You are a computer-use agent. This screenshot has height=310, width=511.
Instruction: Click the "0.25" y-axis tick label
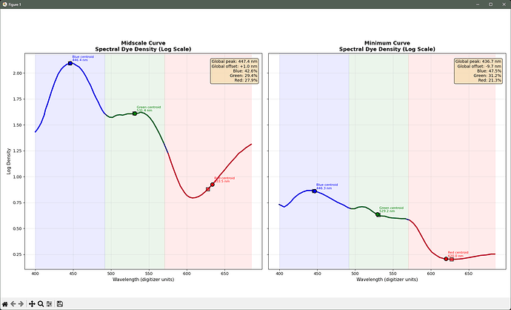[18, 254]
